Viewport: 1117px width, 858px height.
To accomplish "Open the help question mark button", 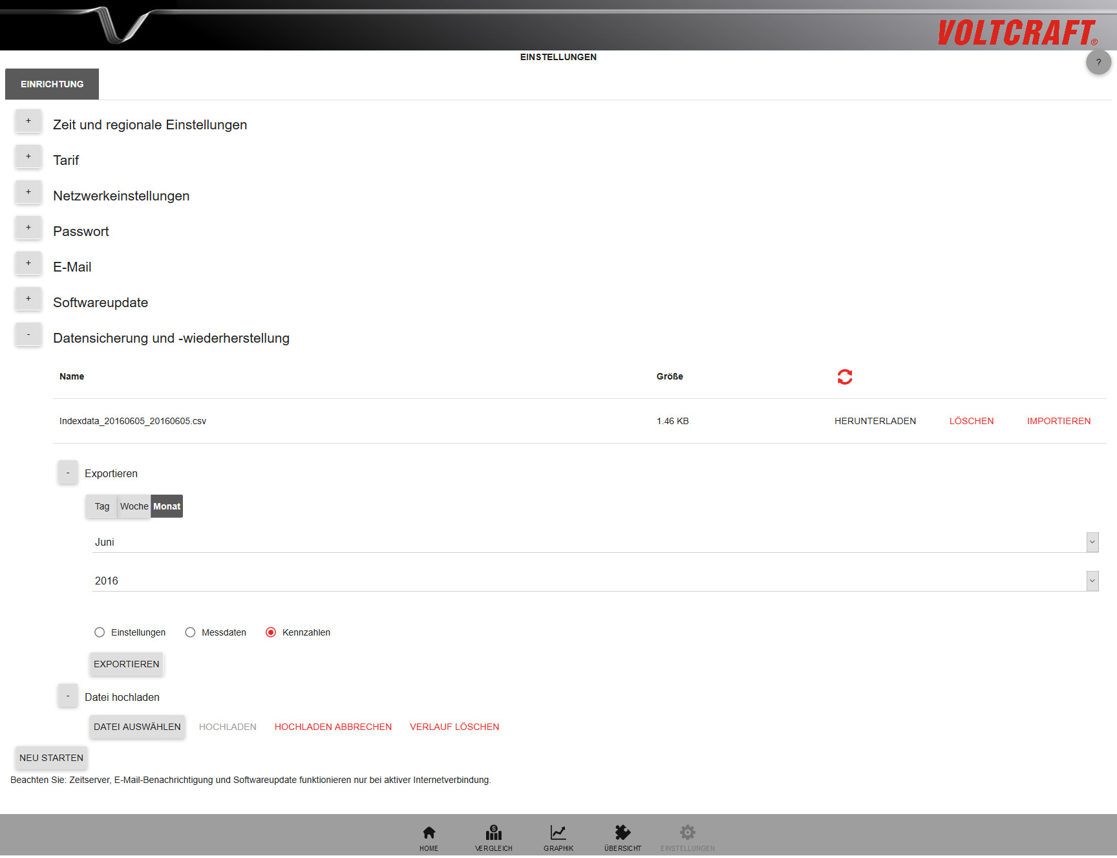I will coord(1098,62).
